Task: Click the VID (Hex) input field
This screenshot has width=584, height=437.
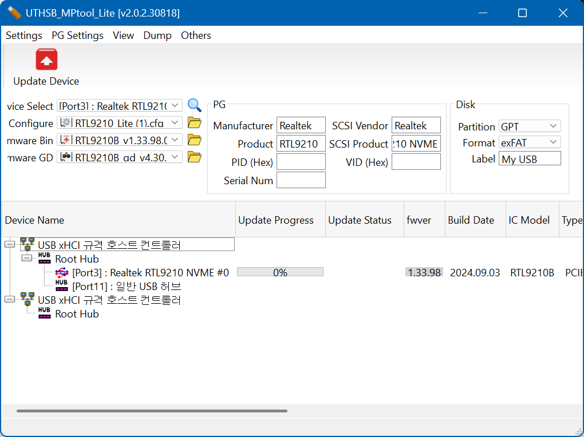Action: (416, 162)
